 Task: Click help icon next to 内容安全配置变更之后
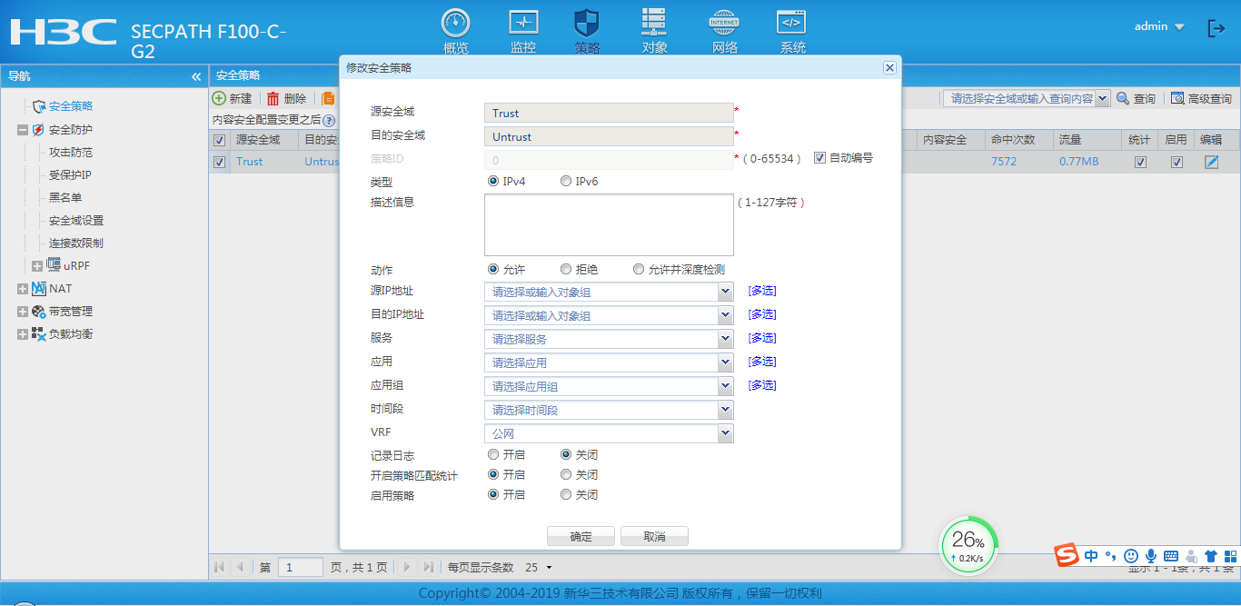[x=329, y=120]
